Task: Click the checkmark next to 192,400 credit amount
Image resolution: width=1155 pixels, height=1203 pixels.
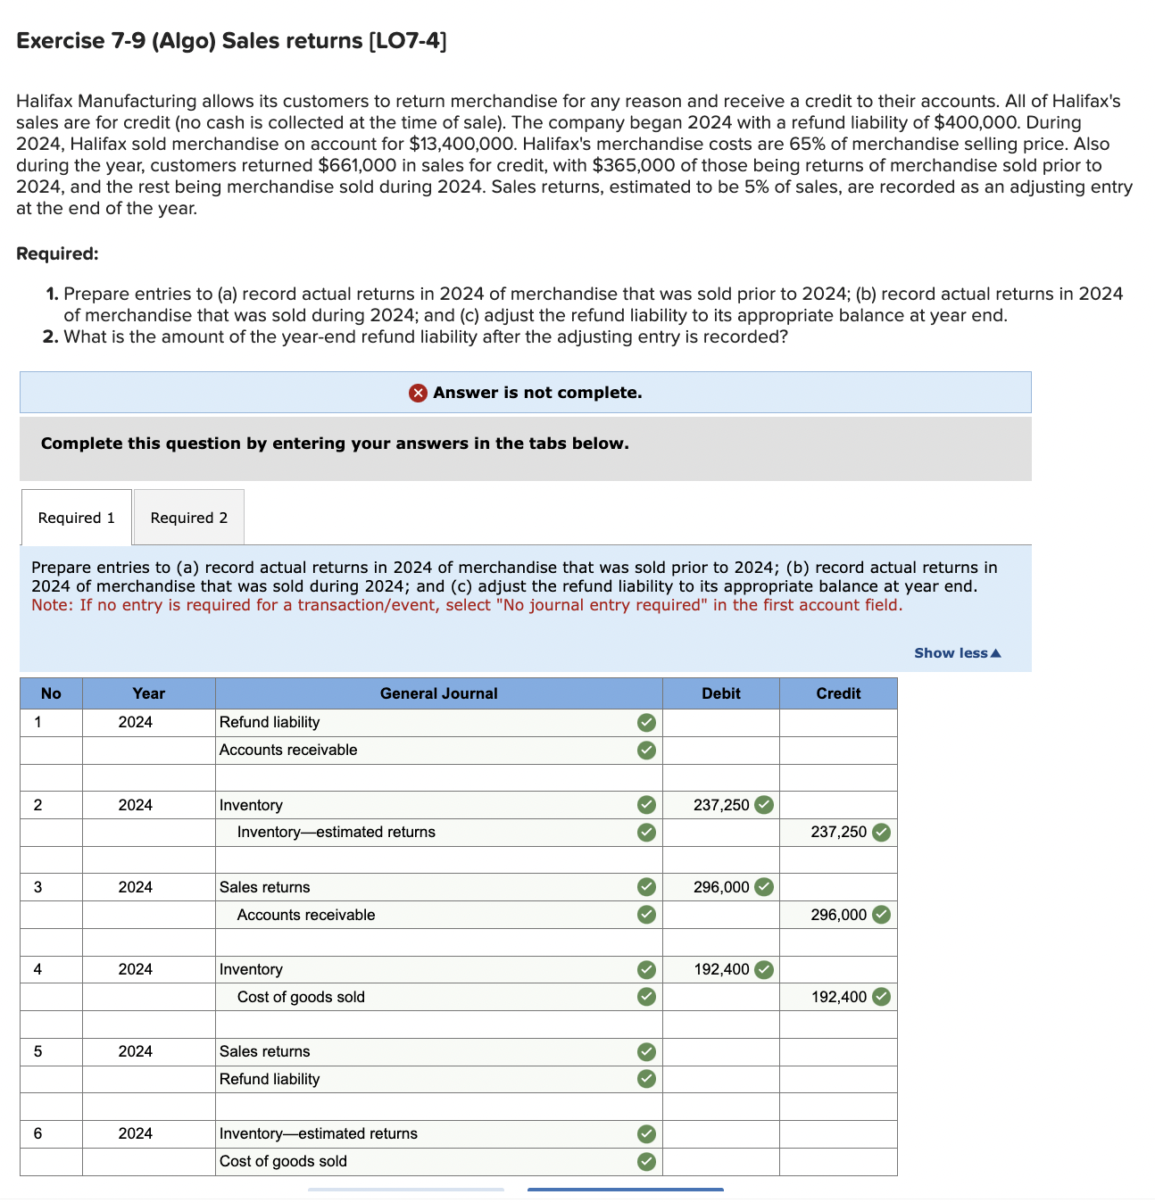Action: pos(881,997)
